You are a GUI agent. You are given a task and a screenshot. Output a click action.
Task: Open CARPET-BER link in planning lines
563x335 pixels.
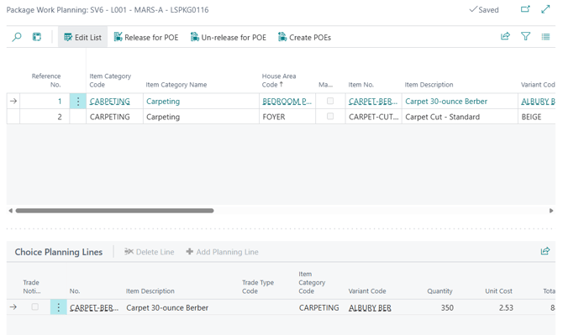click(94, 308)
